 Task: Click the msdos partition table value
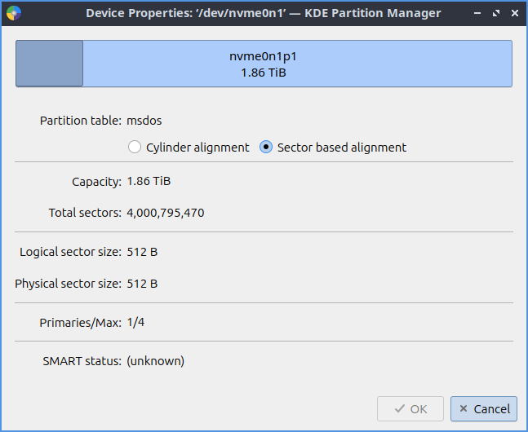pyautogui.click(x=144, y=121)
